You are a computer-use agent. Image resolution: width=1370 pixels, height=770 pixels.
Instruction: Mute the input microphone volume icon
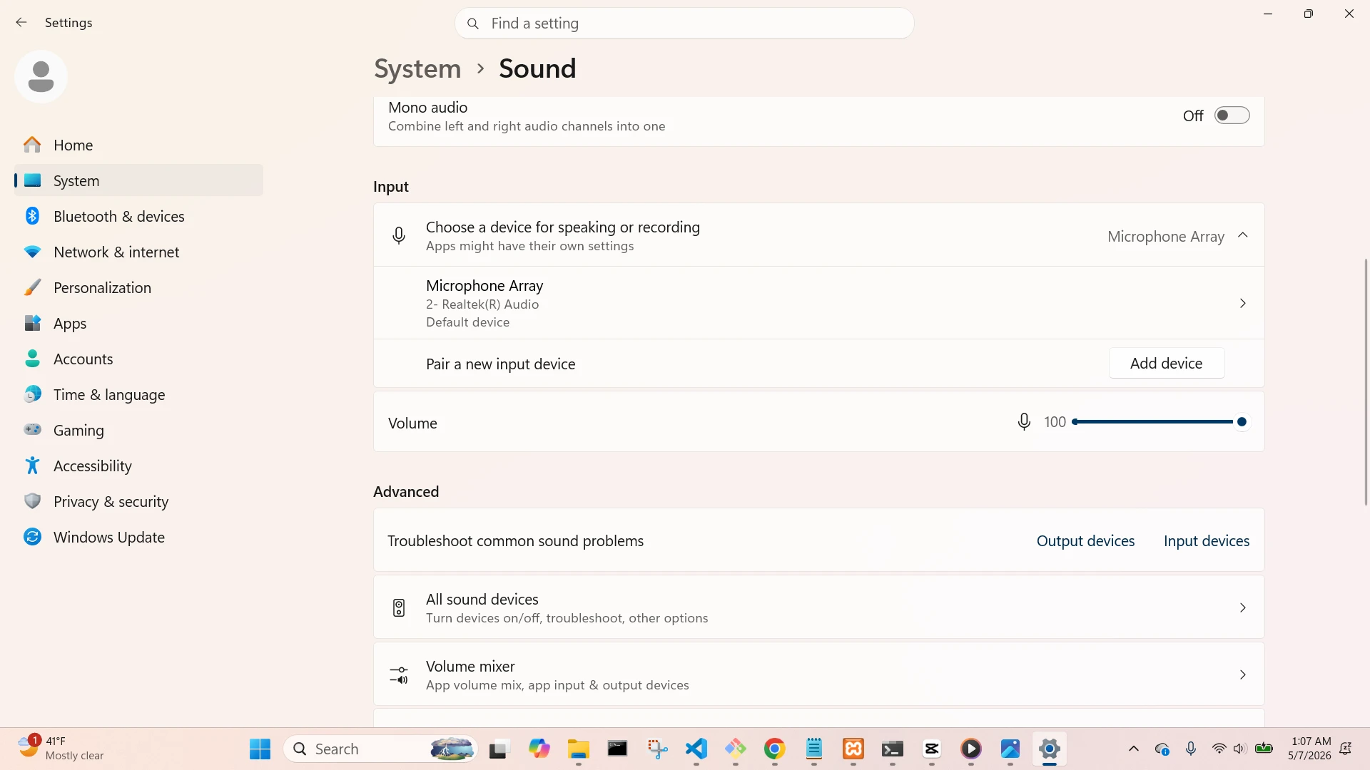[1024, 422]
